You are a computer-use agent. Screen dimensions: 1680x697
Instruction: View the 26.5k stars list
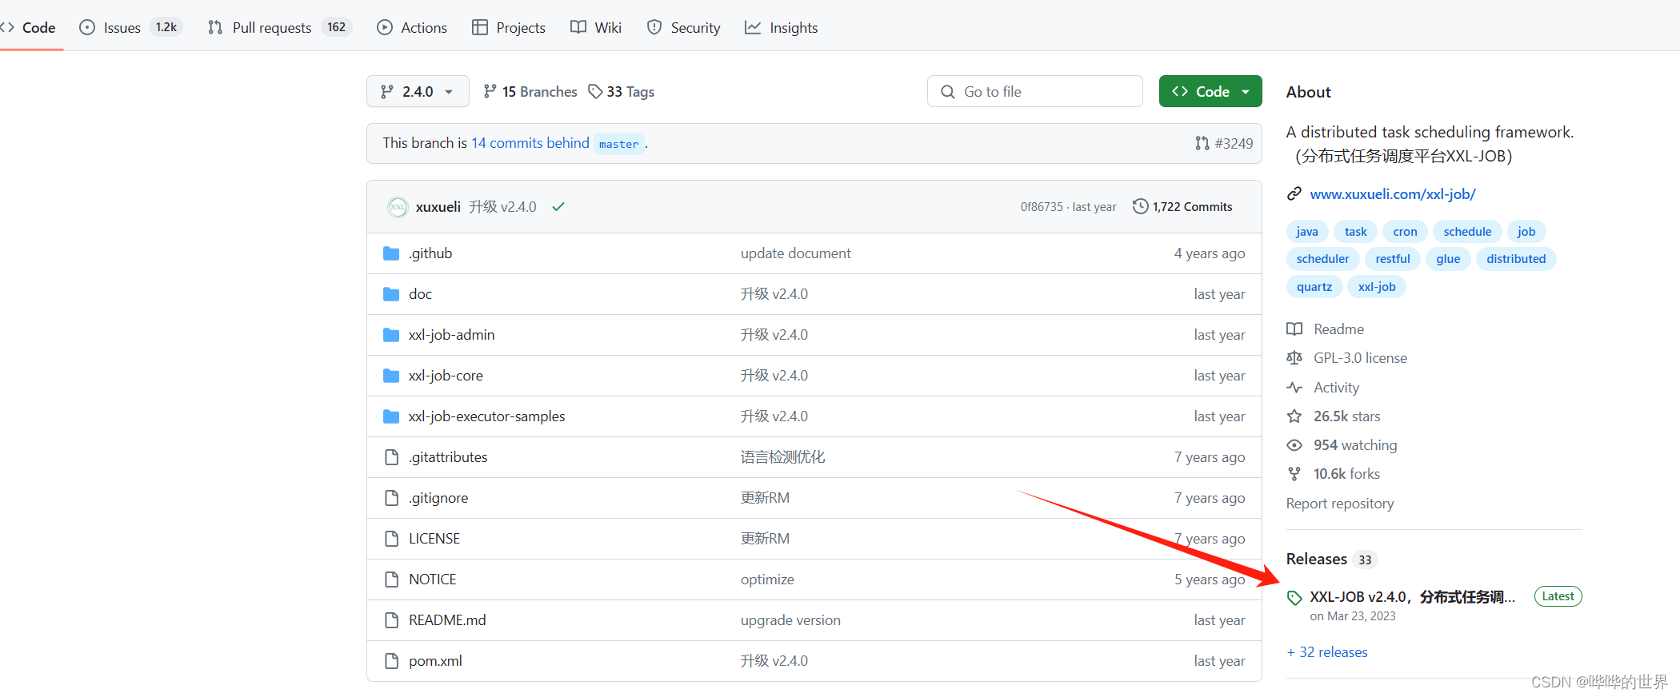point(1334,416)
